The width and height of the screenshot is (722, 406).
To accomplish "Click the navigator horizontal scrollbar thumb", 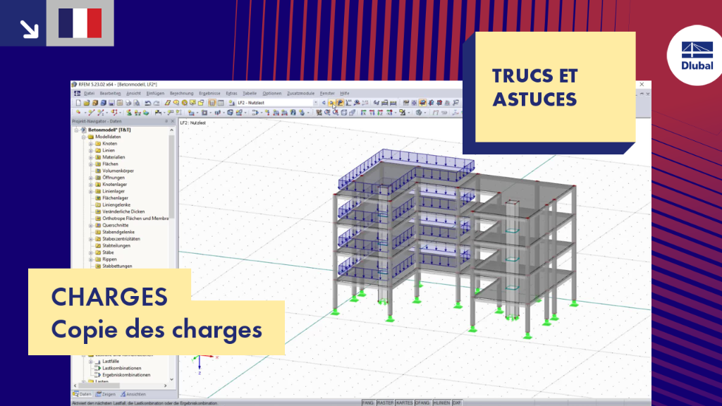I will (99, 386).
